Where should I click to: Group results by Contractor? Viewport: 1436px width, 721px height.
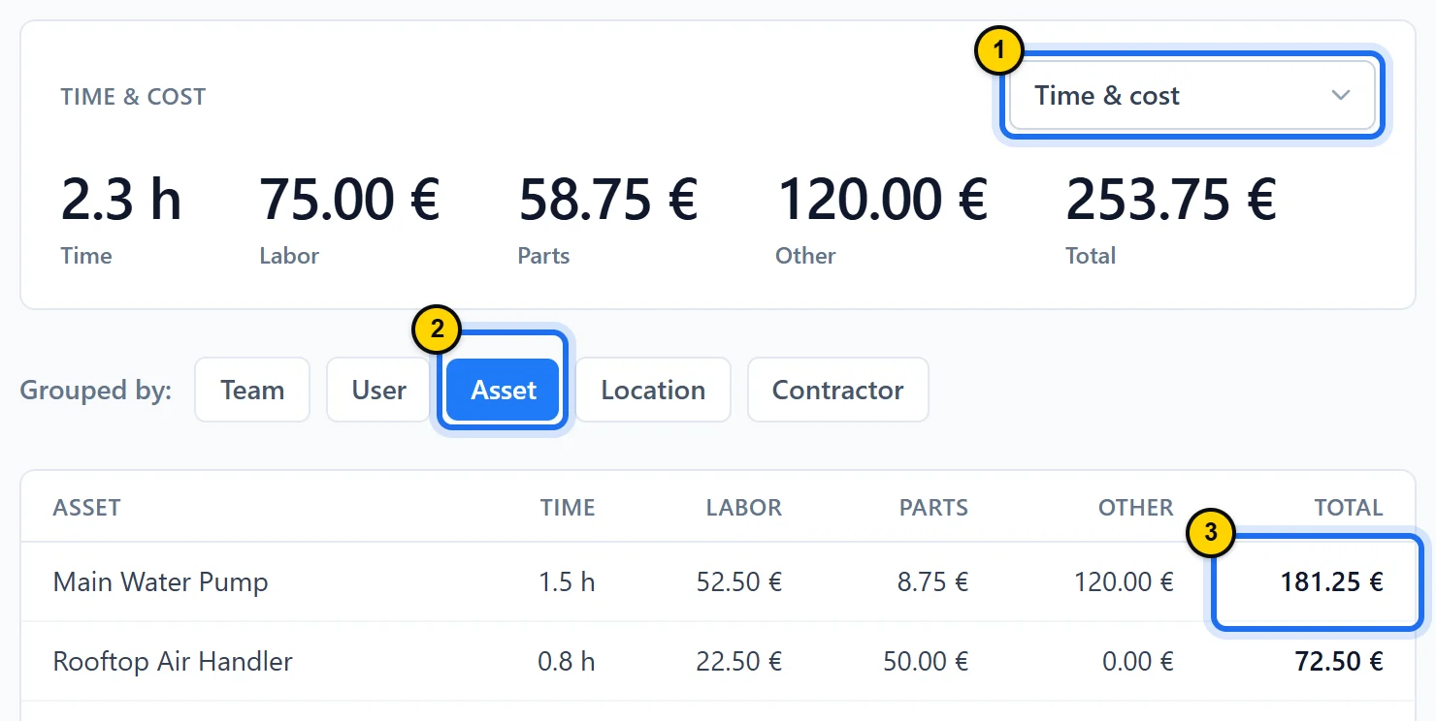[x=838, y=390]
